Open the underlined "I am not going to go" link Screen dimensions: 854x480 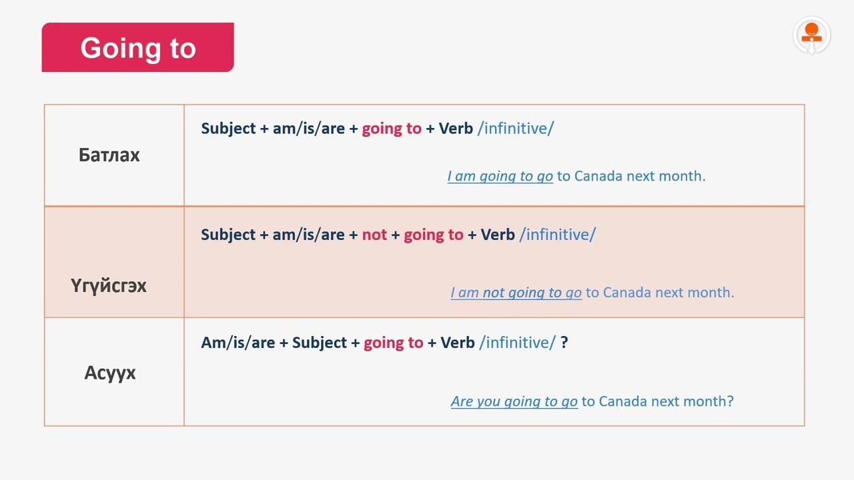pyautogui.click(x=516, y=293)
